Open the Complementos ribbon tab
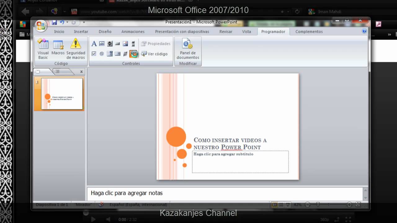Screen dimensions: 397x223 (x=309, y=32)
